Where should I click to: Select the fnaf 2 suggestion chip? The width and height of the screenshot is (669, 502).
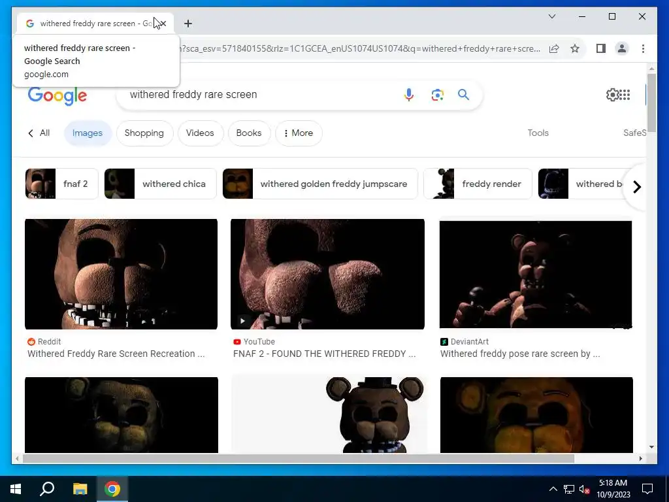pyautogui.click(x=61, y=184)
